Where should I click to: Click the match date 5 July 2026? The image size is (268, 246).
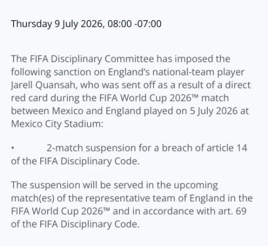coord(214,111)
